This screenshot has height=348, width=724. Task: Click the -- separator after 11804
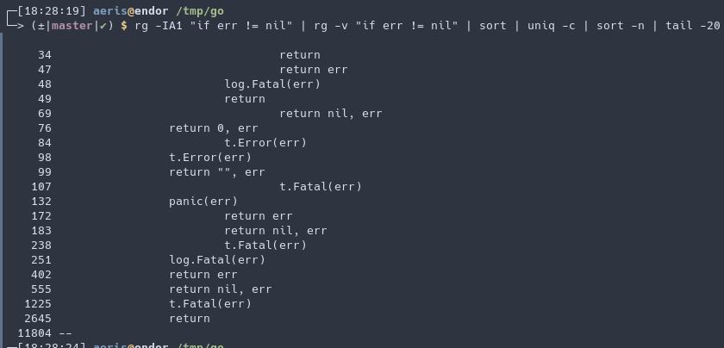(x=65, y=332)
